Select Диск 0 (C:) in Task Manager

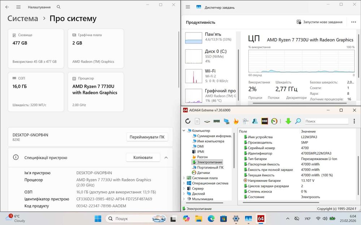click(x=210, y=56)
